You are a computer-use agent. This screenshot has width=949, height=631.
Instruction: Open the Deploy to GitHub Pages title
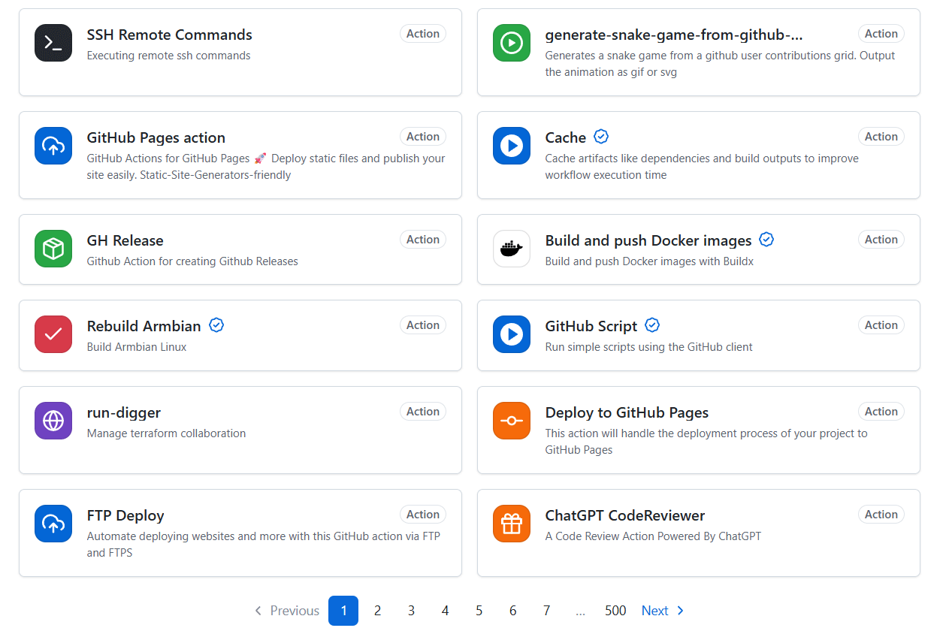pyautogui.click(x=627, y=412)
